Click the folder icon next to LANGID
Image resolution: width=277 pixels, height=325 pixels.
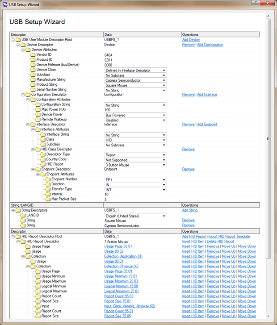pyautogui.click(x=23, y=215)
